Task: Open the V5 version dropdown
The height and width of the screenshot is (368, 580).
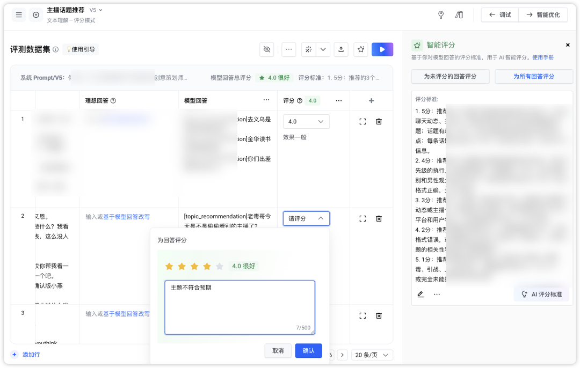Action: [96, 10]
